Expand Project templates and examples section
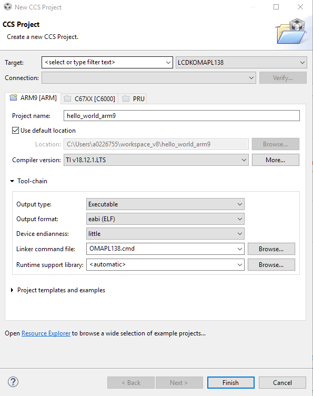Image resolution: width=313 pixels, height=396 pixels. (x=12, y=290)
